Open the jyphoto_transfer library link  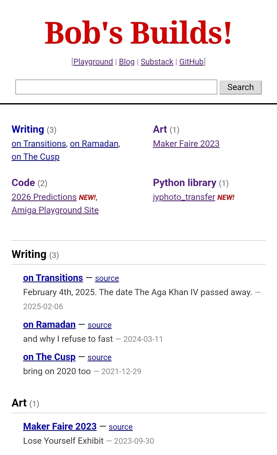184,197
